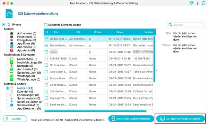Select WhatsApp (0) in the sidebar

26,76
